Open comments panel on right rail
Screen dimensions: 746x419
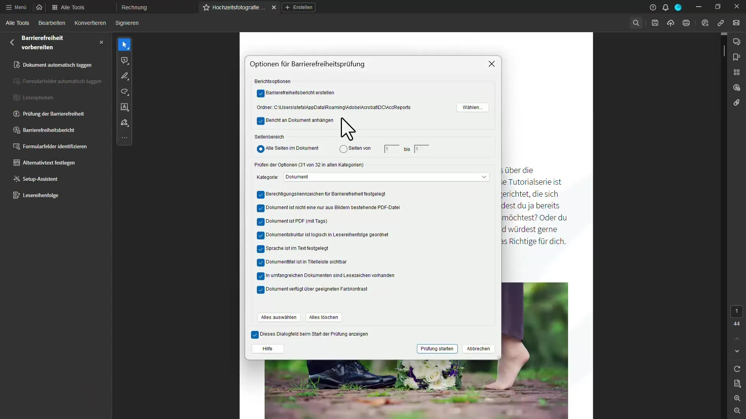[x=737, y=42]
